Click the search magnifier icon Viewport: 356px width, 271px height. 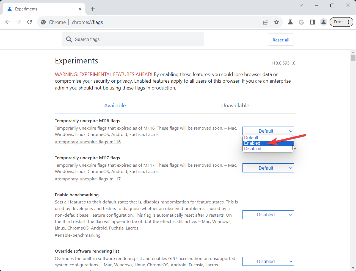(69, 40)
